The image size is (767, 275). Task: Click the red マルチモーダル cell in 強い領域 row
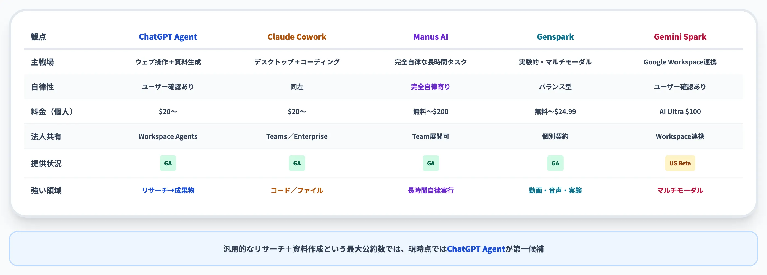click(680, 190)
